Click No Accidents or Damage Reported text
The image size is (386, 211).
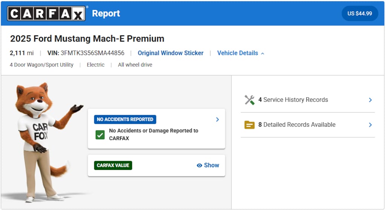(x=154, y=134)
